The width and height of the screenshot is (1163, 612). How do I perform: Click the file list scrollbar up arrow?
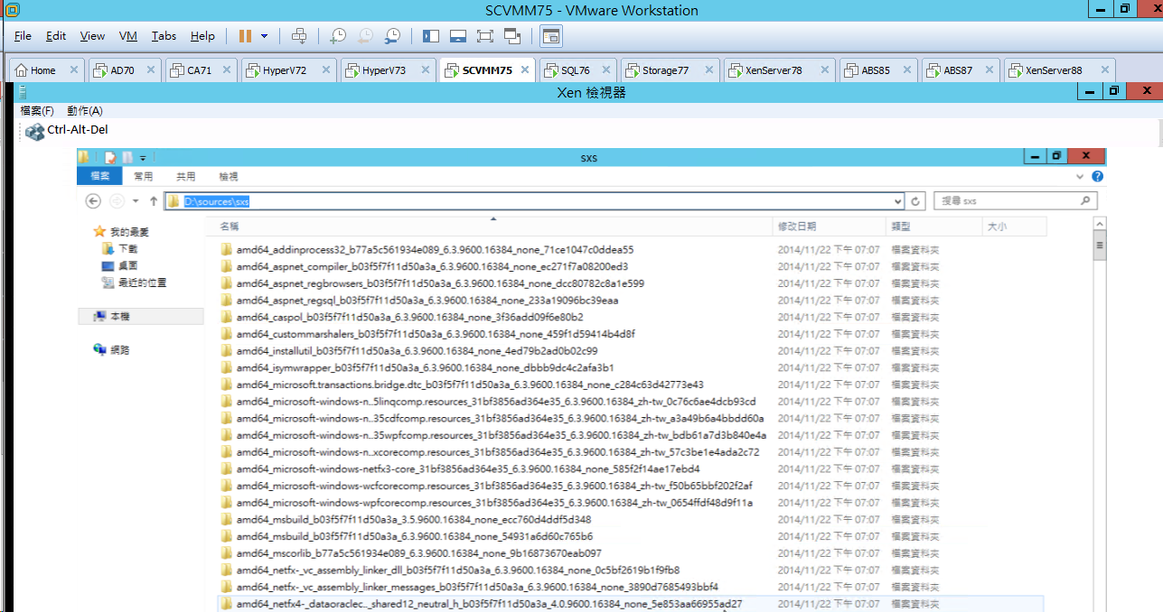click(x=1100, y=225)
